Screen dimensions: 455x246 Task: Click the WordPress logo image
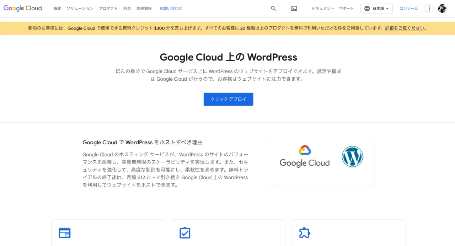[x=352, y=156]
